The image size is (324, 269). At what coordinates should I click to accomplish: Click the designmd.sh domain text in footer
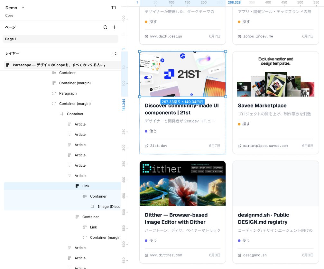pyautogui.click(x=255, y=255)
